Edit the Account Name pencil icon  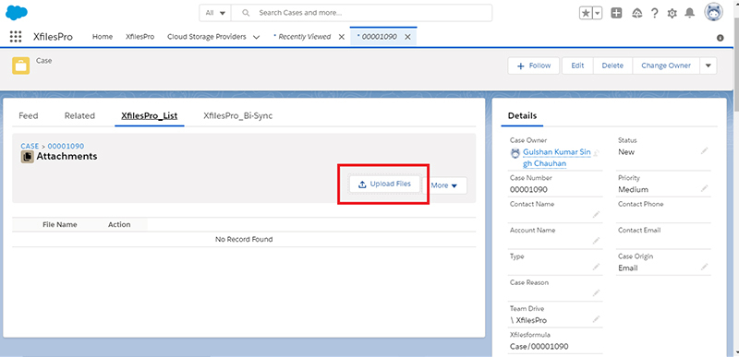point(596,241)
